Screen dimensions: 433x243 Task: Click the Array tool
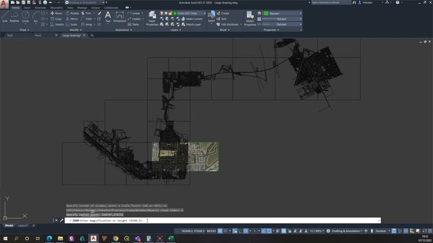(87, 24)
